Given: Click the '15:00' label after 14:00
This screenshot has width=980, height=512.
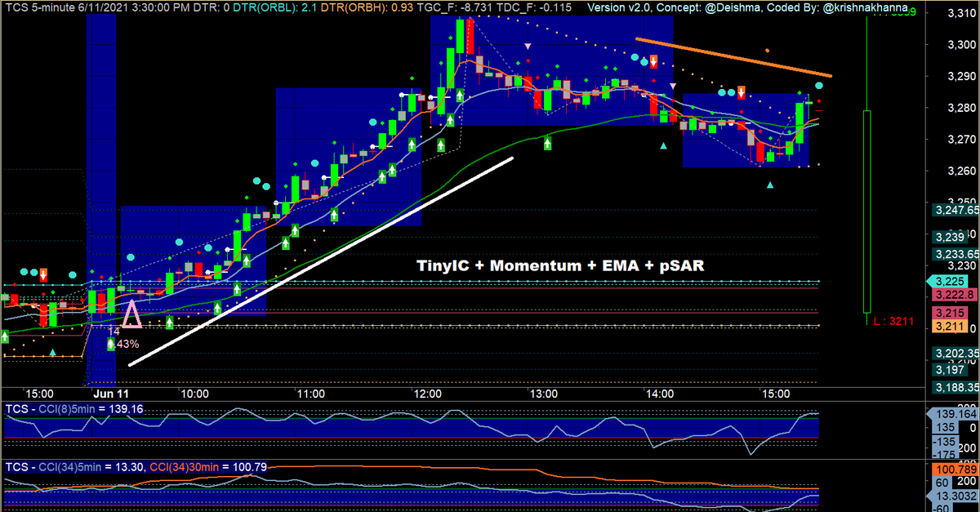Looking at the screenshot, I should coord(775,393).
